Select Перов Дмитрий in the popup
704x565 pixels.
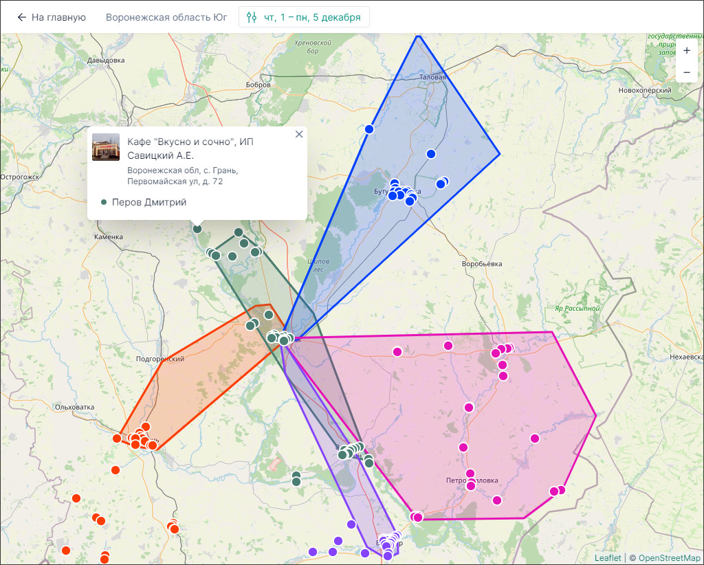[148, 202]
